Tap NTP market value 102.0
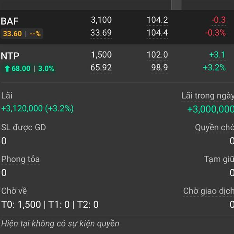Screen dimensions: 234x234 click(x=157, y=55)
